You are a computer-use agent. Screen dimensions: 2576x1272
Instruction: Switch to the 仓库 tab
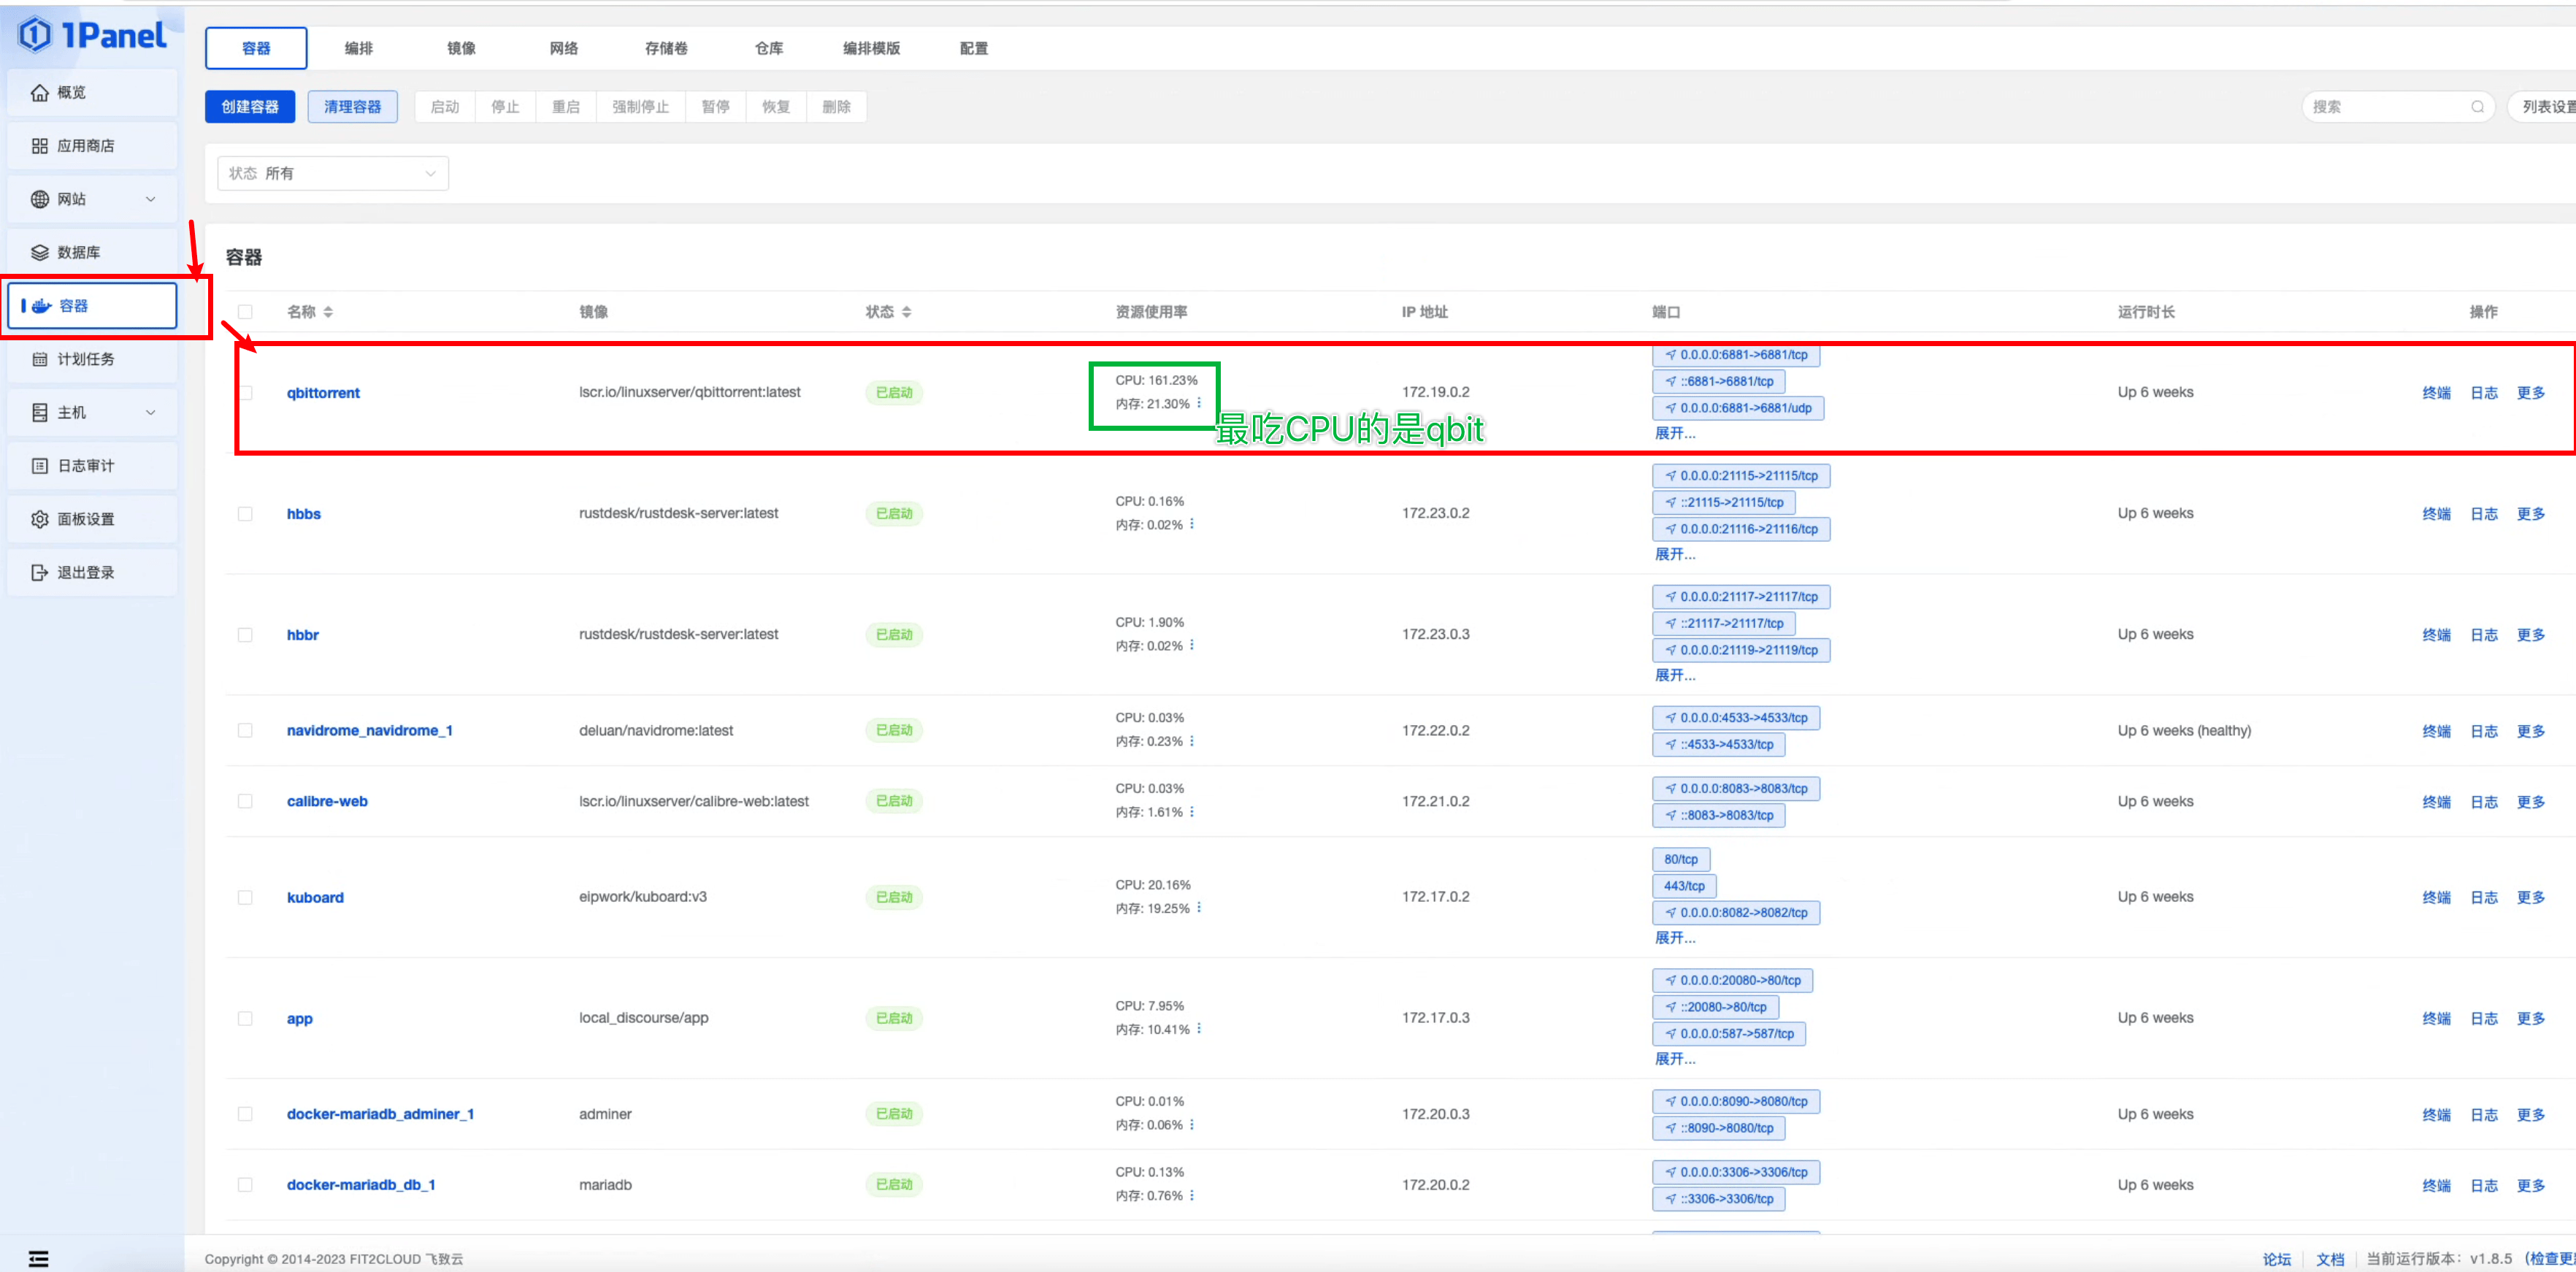(x=769, y=48)
